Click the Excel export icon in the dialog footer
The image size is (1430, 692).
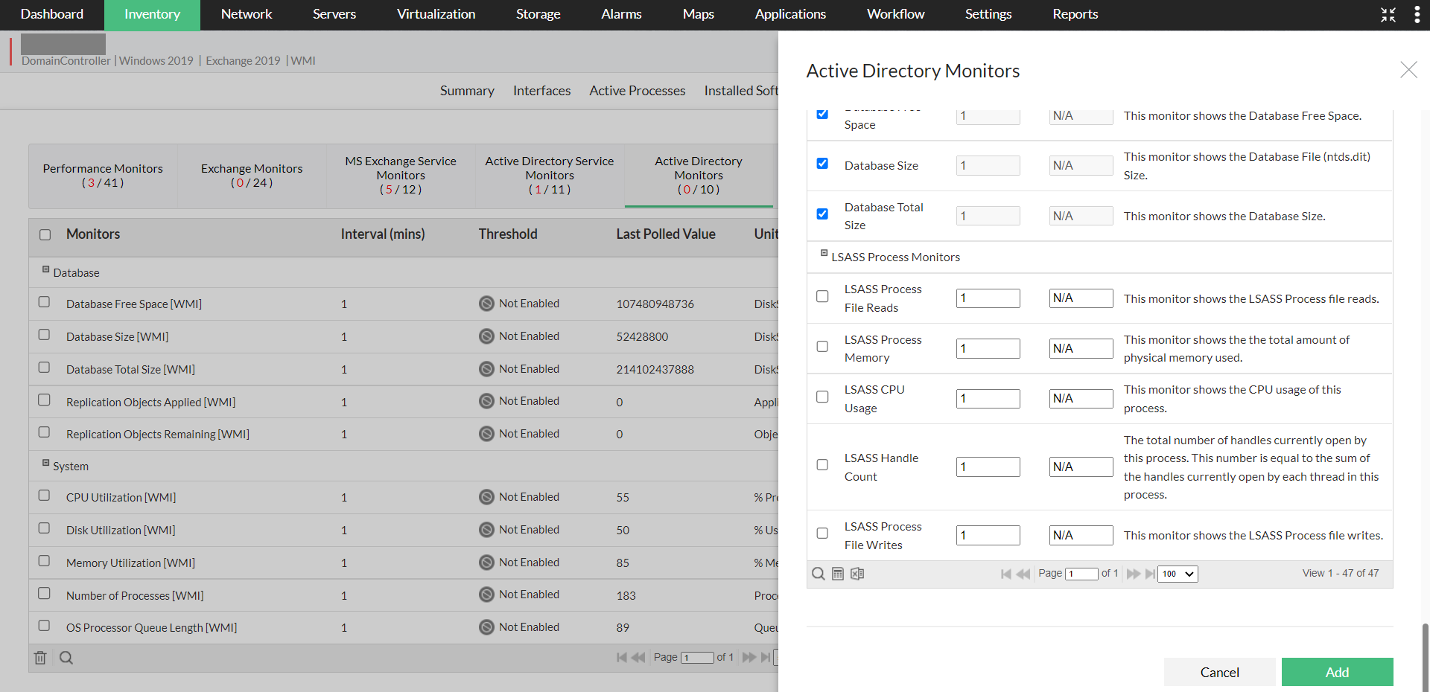coord(857,574)
